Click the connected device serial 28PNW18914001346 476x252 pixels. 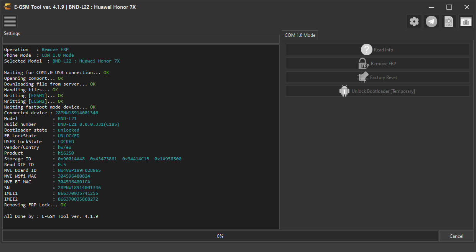tap(77, 113)
